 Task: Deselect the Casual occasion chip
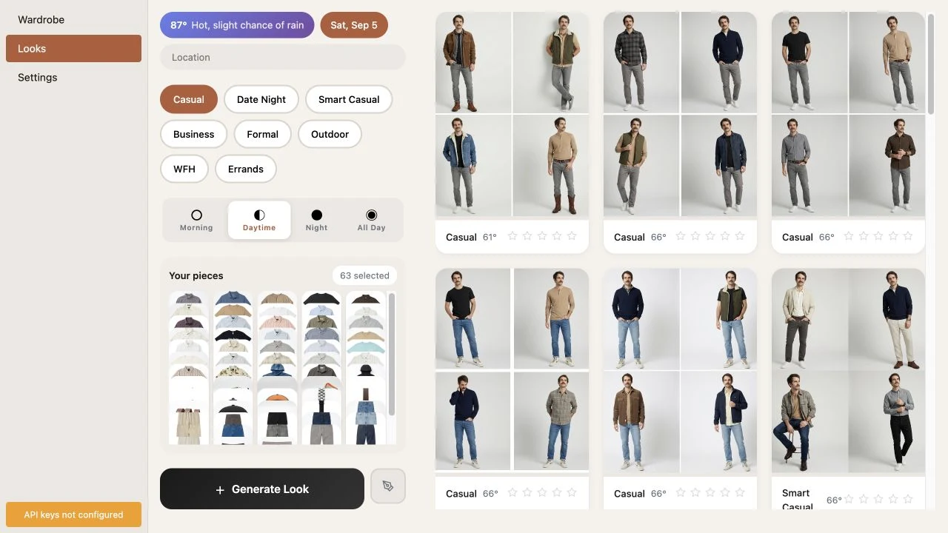189,99
